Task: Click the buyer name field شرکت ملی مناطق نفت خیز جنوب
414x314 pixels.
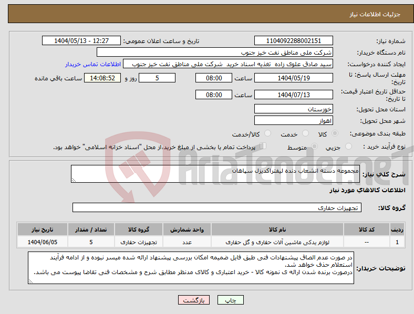Action: (215, 52)
